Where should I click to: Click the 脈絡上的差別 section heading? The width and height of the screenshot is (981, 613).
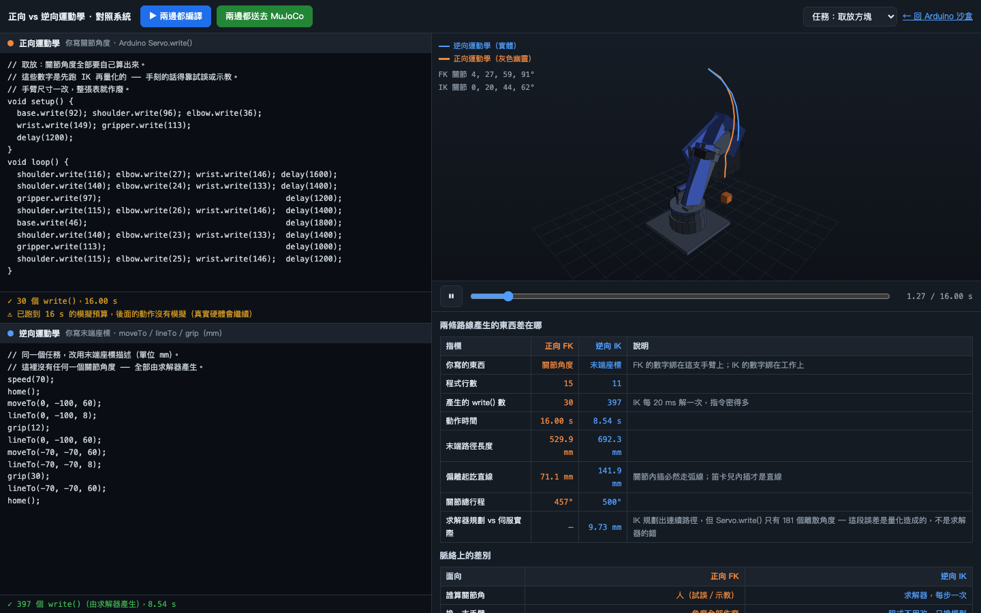click(x=465, y=556)
